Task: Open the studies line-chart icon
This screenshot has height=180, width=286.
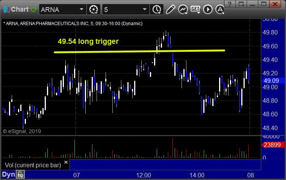Action: (x=183, y=9)
